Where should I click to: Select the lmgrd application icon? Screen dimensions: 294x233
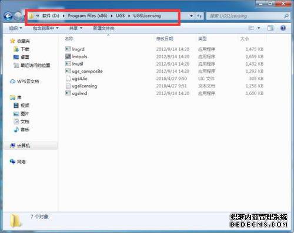point(68,49)
